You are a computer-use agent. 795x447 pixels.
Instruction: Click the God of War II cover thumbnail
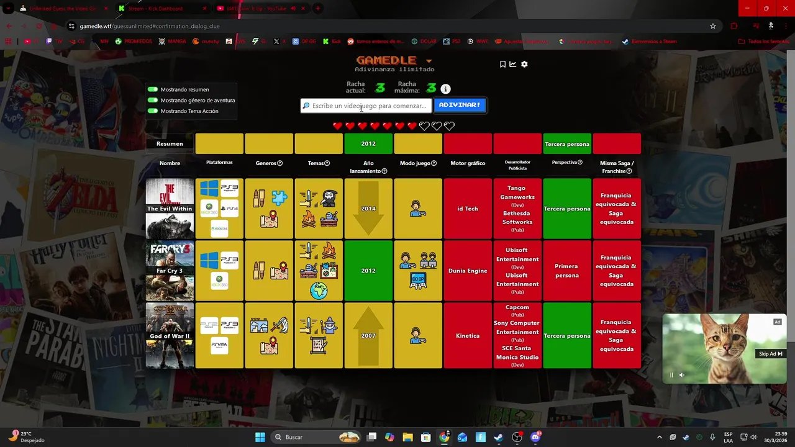pos(170,336)
